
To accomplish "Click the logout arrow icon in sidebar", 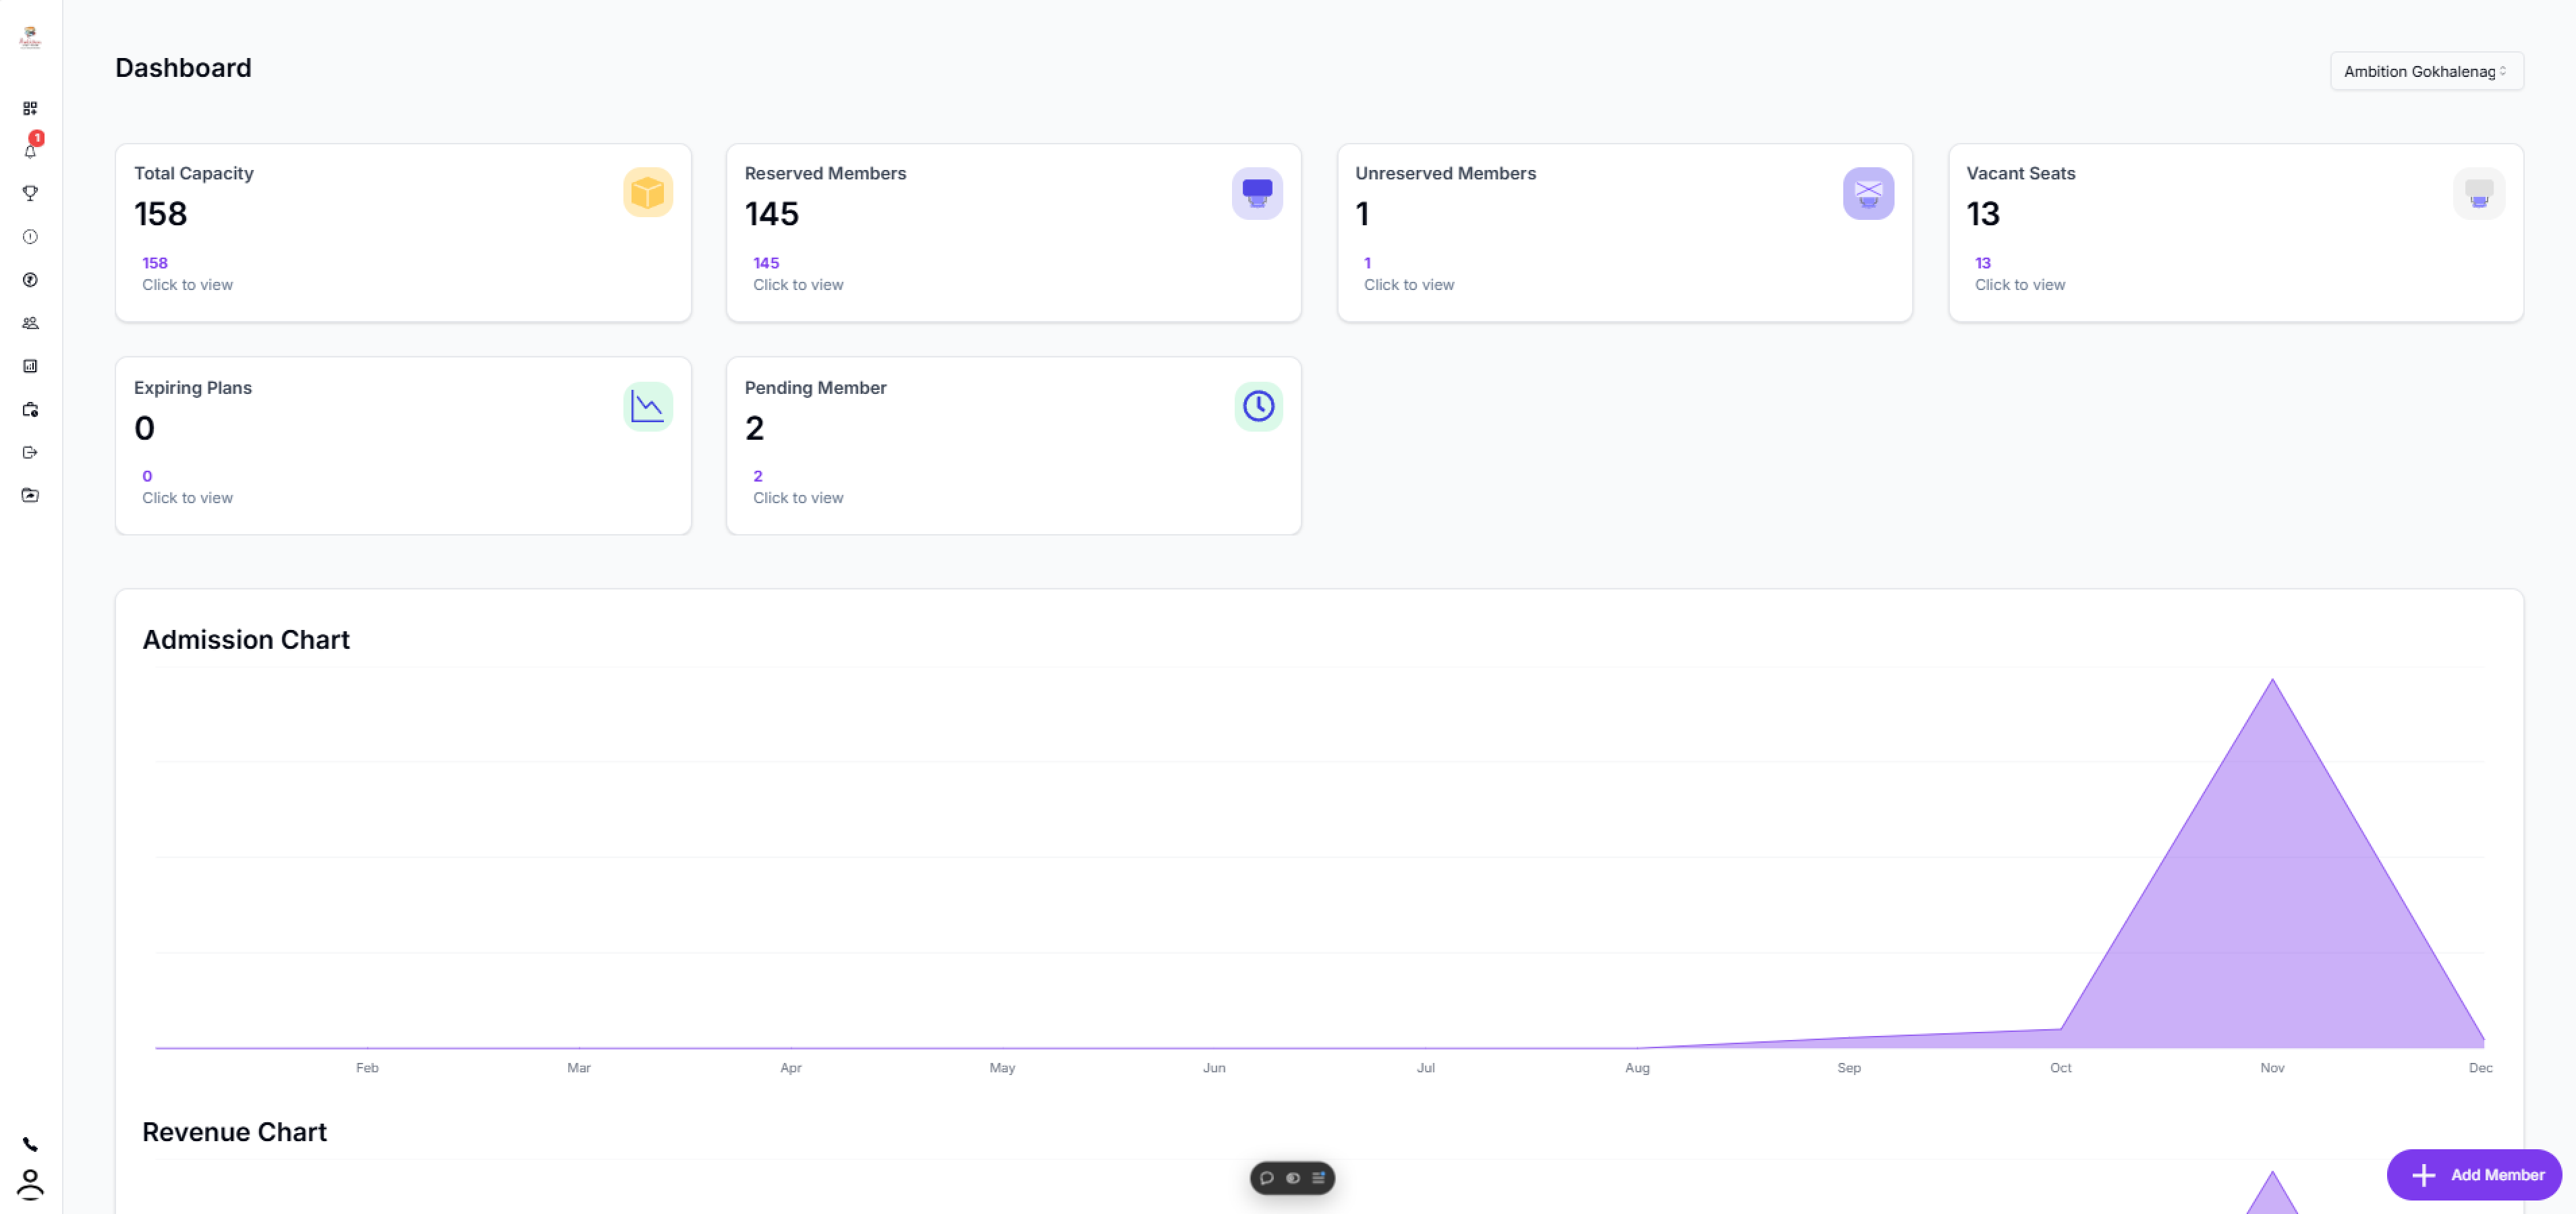I will (x=30, y=452).
